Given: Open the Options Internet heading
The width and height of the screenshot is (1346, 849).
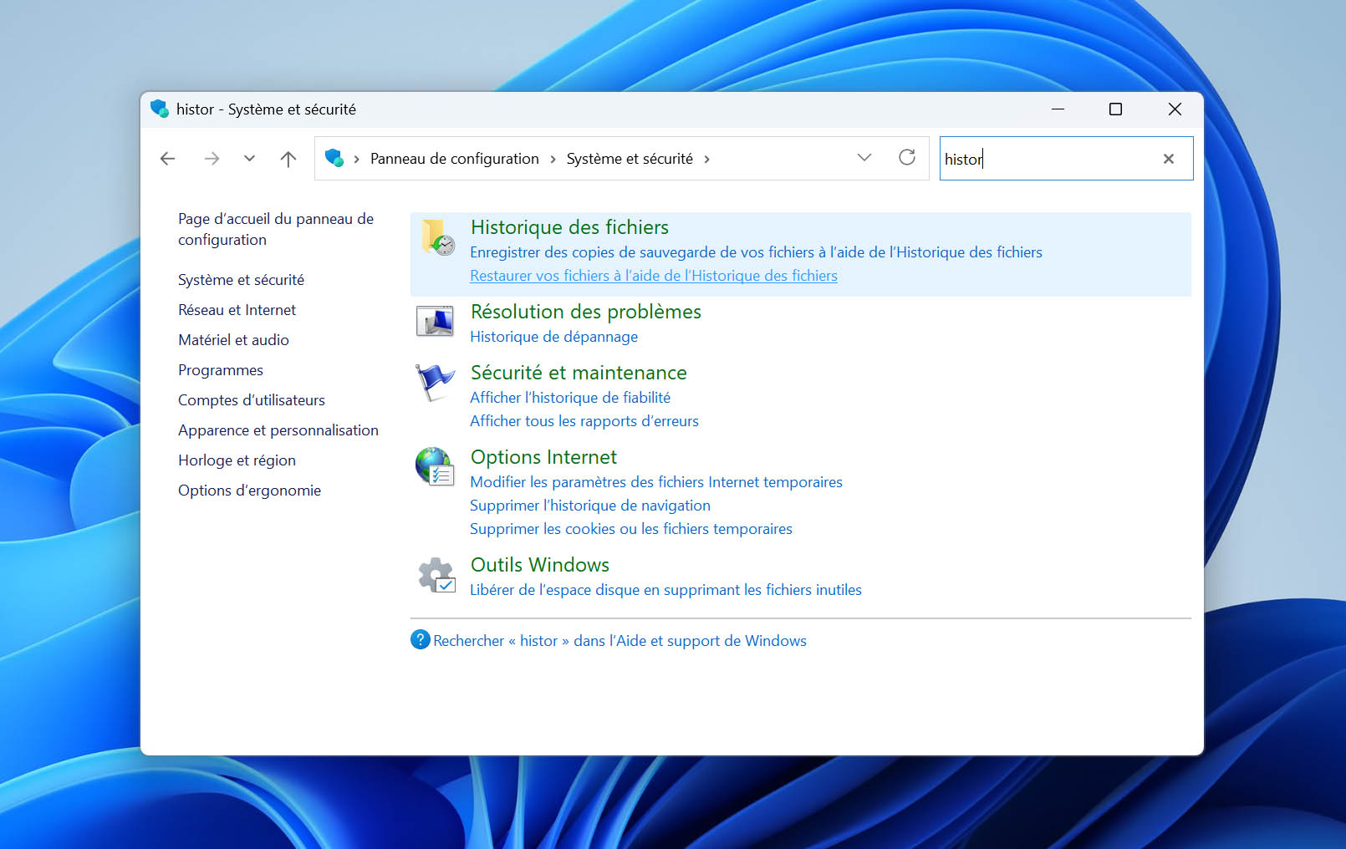Looking at the screenshot, I should click(x=543, y=457).
